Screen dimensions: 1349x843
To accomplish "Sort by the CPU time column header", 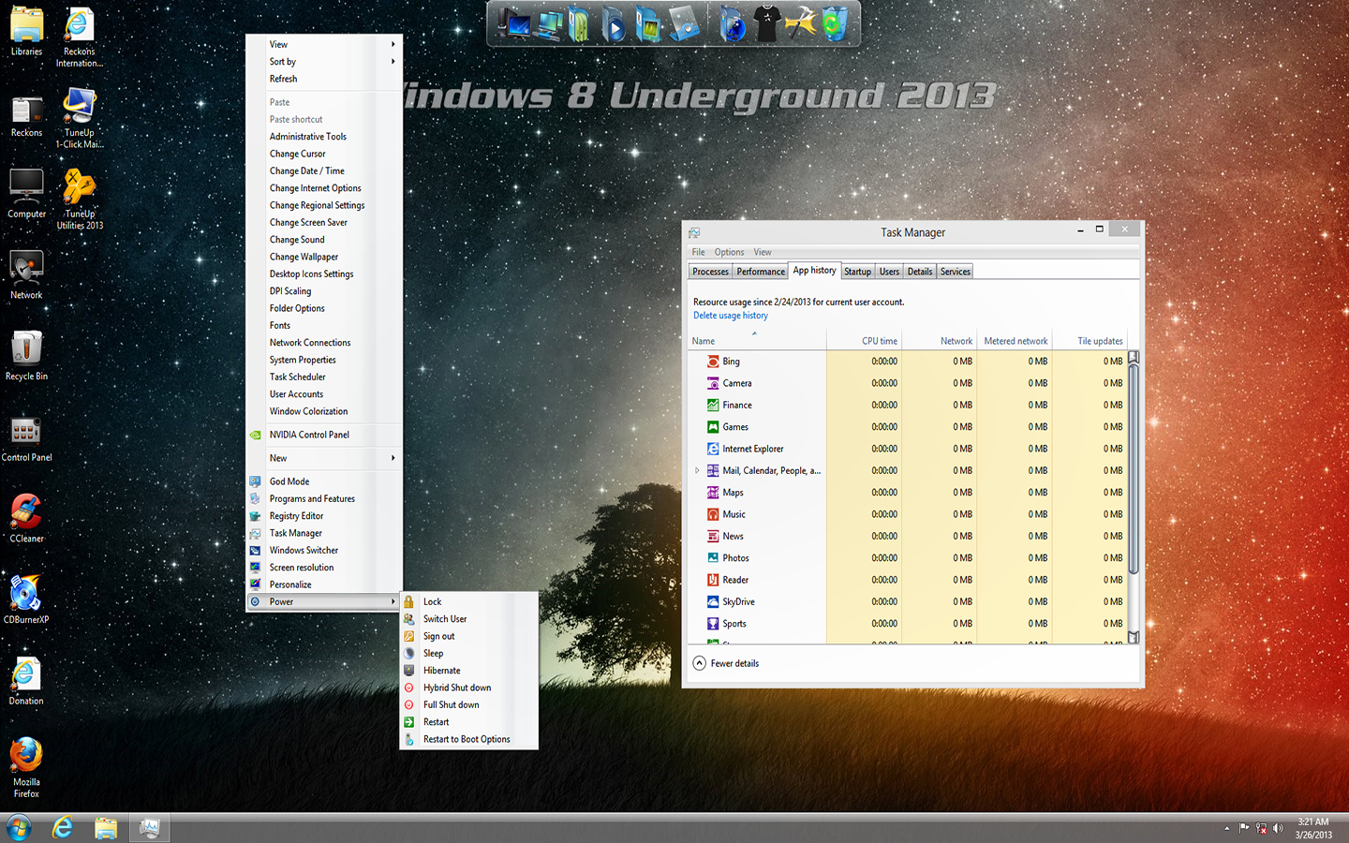I will [864, 341].
